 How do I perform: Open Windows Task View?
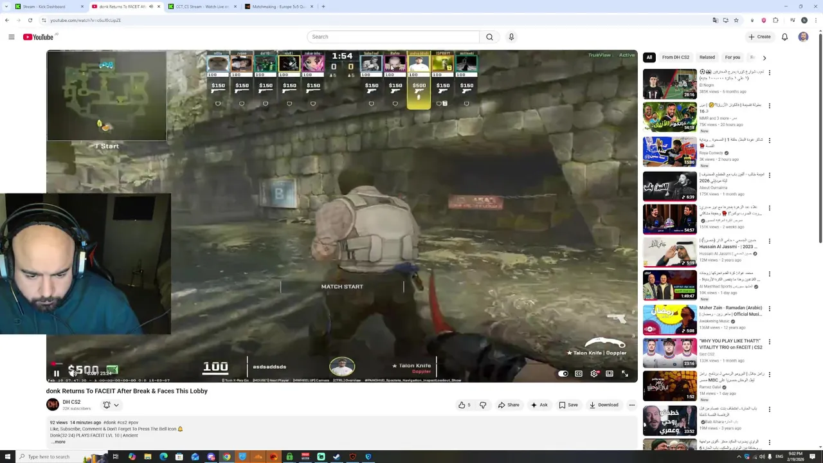pyautogui.click(x=116, y=457)
